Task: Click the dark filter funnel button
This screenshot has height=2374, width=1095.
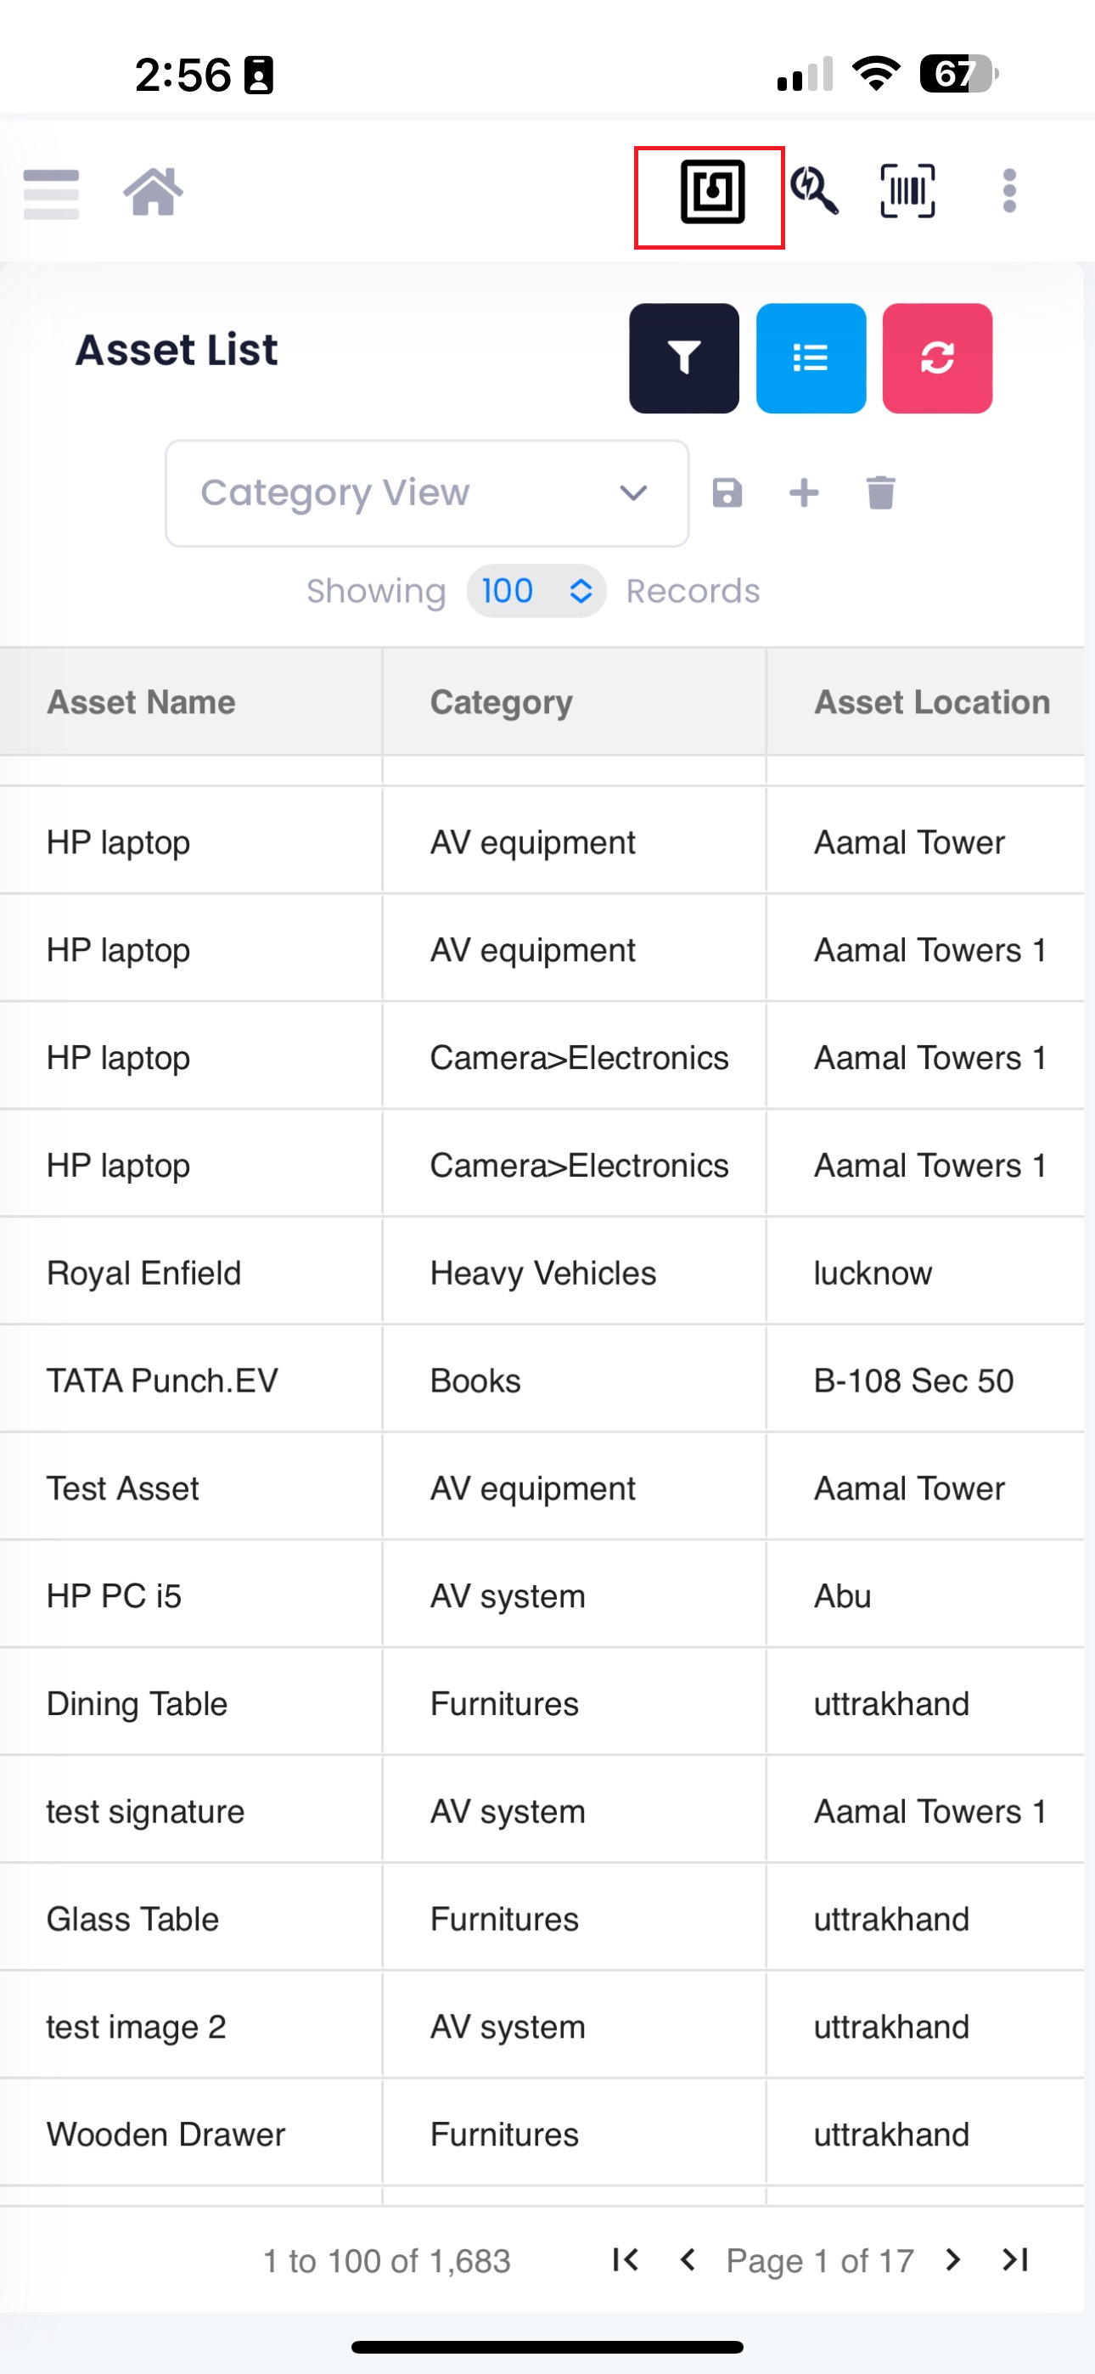Action: [684, 358]
